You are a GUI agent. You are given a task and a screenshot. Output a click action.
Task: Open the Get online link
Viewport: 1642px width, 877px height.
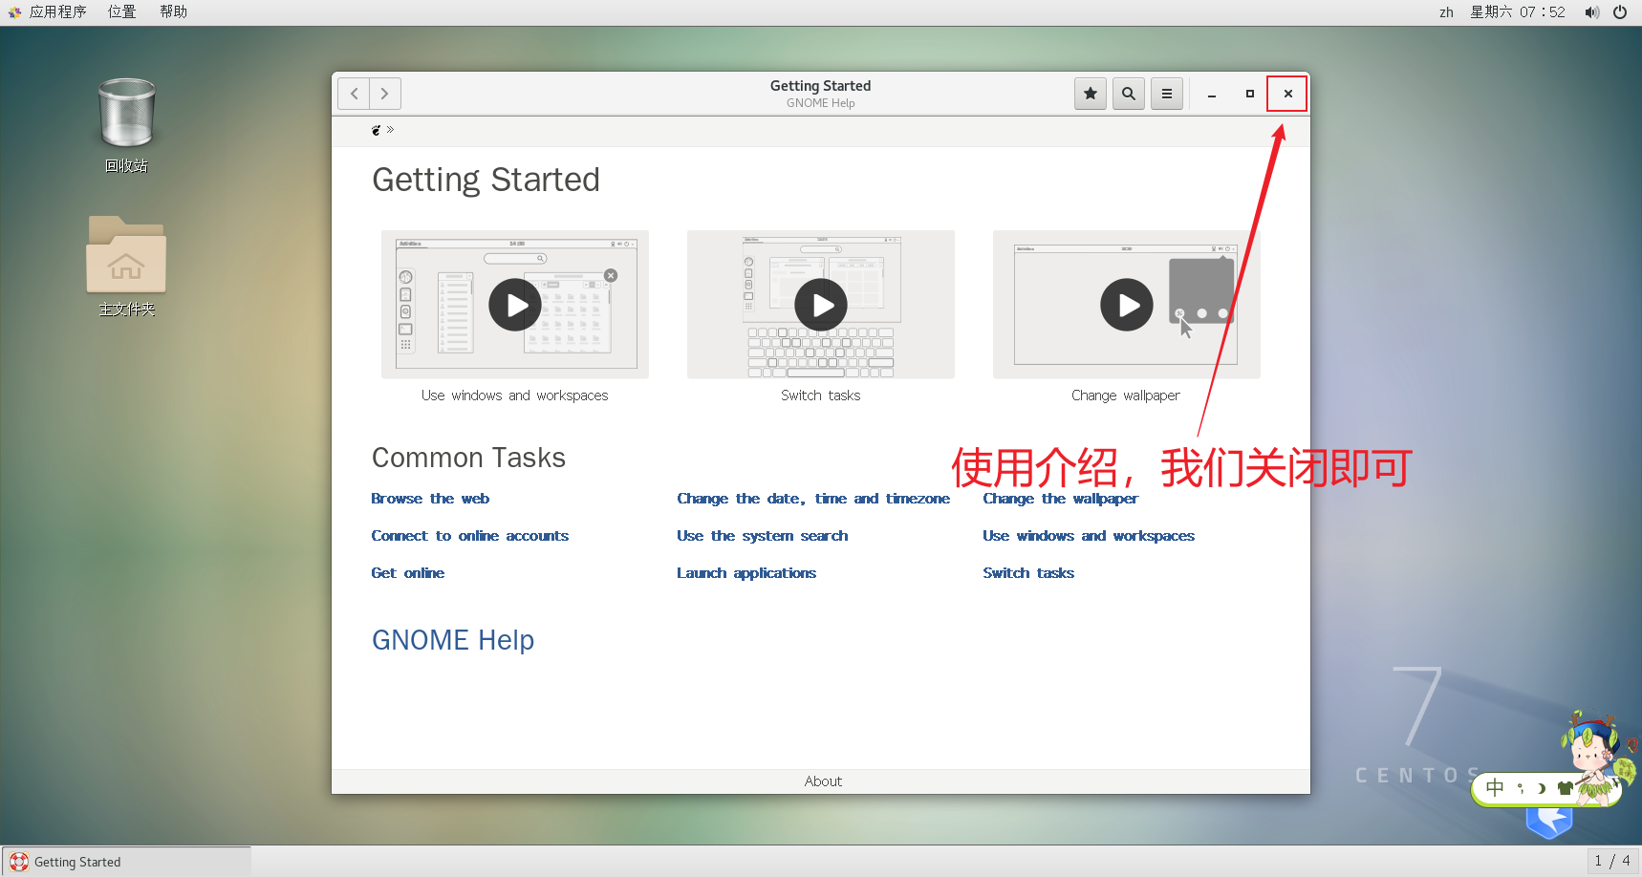click(408, 573)
